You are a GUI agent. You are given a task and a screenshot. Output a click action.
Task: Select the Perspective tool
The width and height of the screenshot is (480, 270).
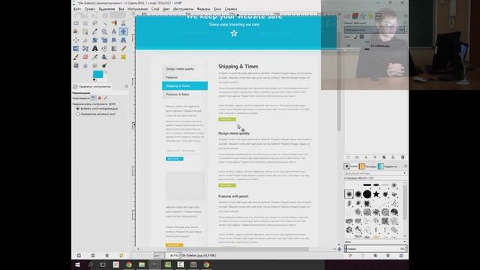pos(123,40)
